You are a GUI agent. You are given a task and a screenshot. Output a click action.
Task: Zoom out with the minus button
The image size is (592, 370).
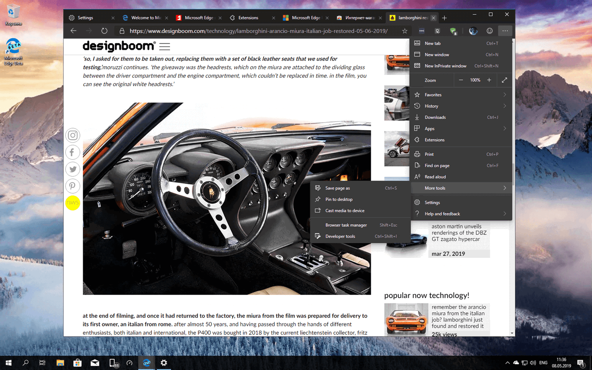[461, 80]
